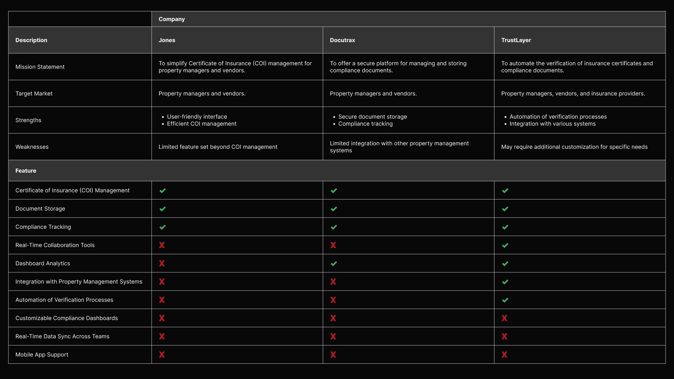
Task: Click the "Strengths" row label
Action: [28, 120]
